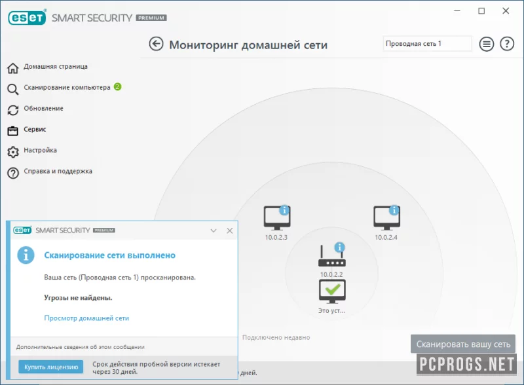Click the Мониторинг домашней сети title
524x385 pixels.
coord(248,45)
